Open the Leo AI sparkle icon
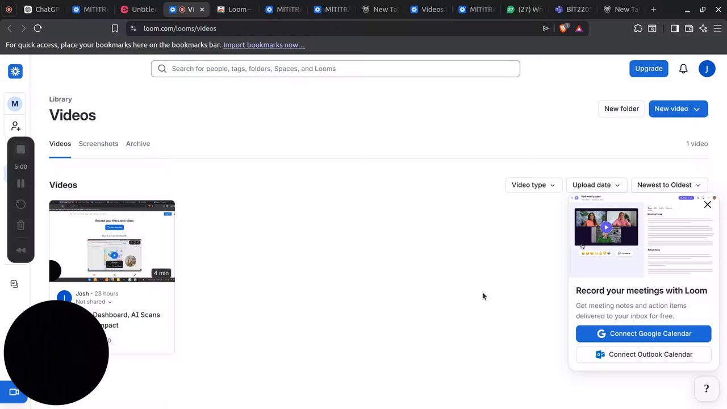Viewport: 727px width, 409px height. click(x=703, y=28)
